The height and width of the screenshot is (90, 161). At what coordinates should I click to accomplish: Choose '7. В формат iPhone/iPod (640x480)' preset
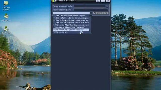click(x=71, y=27)
